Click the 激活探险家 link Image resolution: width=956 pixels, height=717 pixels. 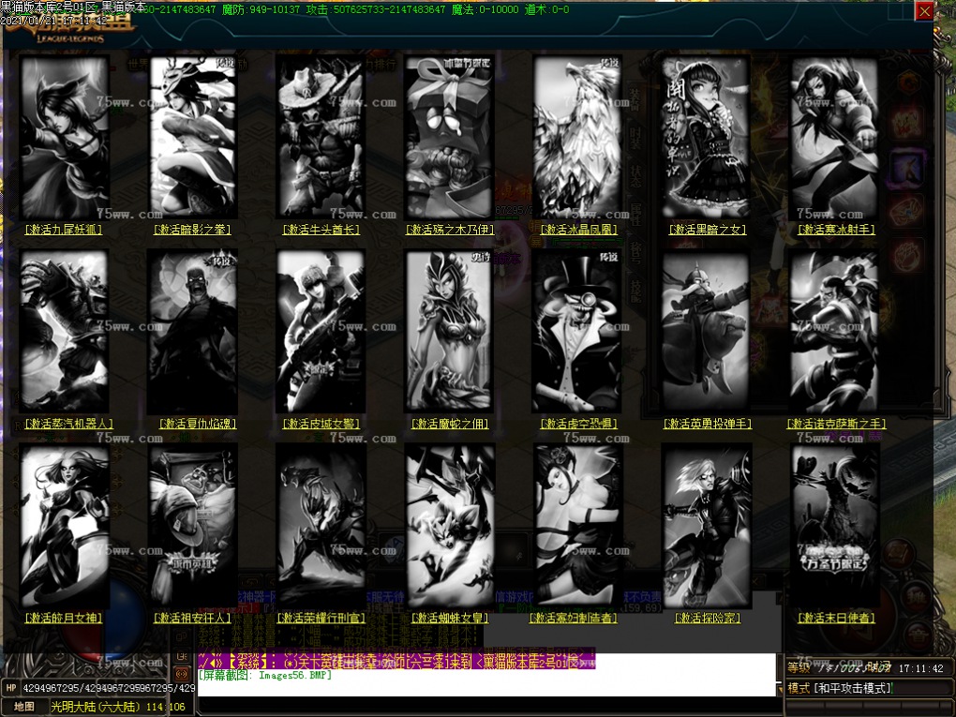708,618
